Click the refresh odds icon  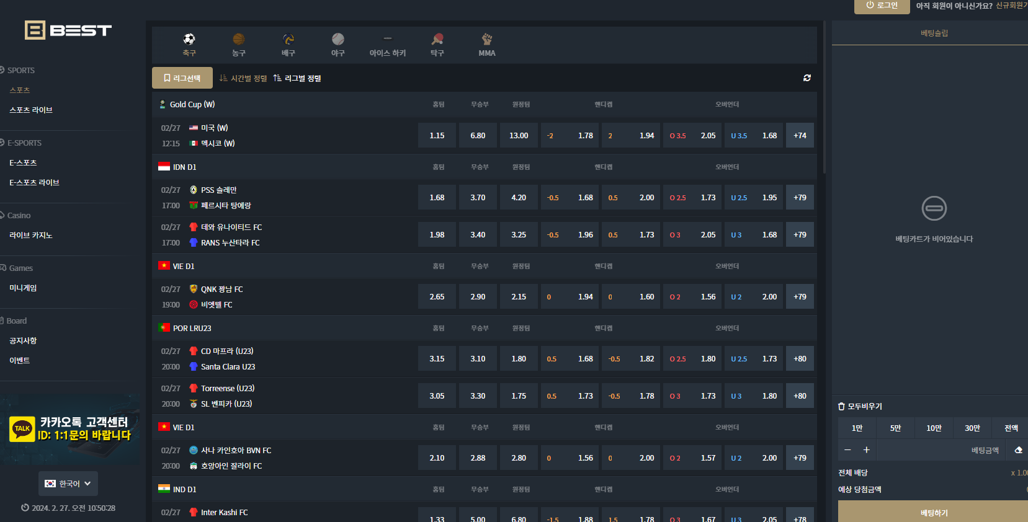tap(807, 78)
